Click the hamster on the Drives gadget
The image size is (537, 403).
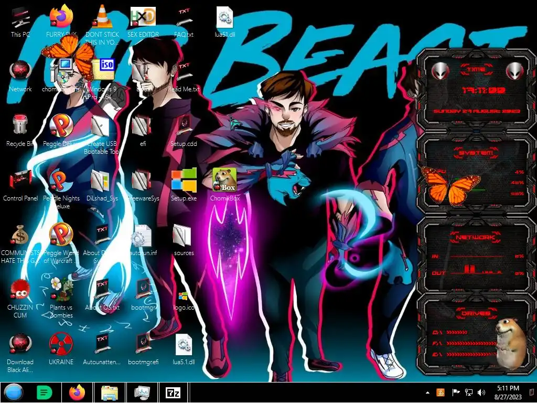(511, 343)
